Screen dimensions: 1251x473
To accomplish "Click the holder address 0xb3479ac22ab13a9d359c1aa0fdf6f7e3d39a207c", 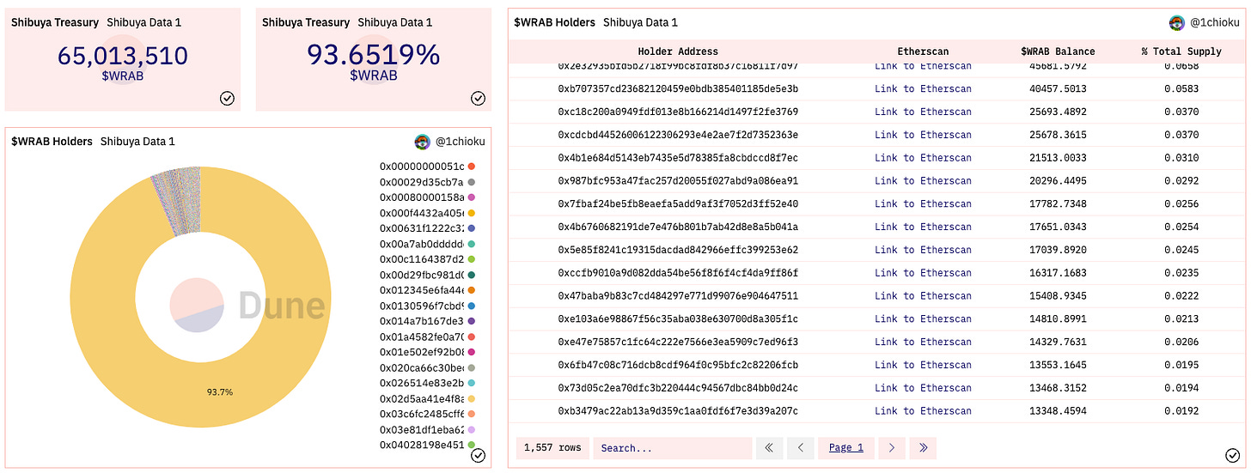I will [x=678, y=411].
